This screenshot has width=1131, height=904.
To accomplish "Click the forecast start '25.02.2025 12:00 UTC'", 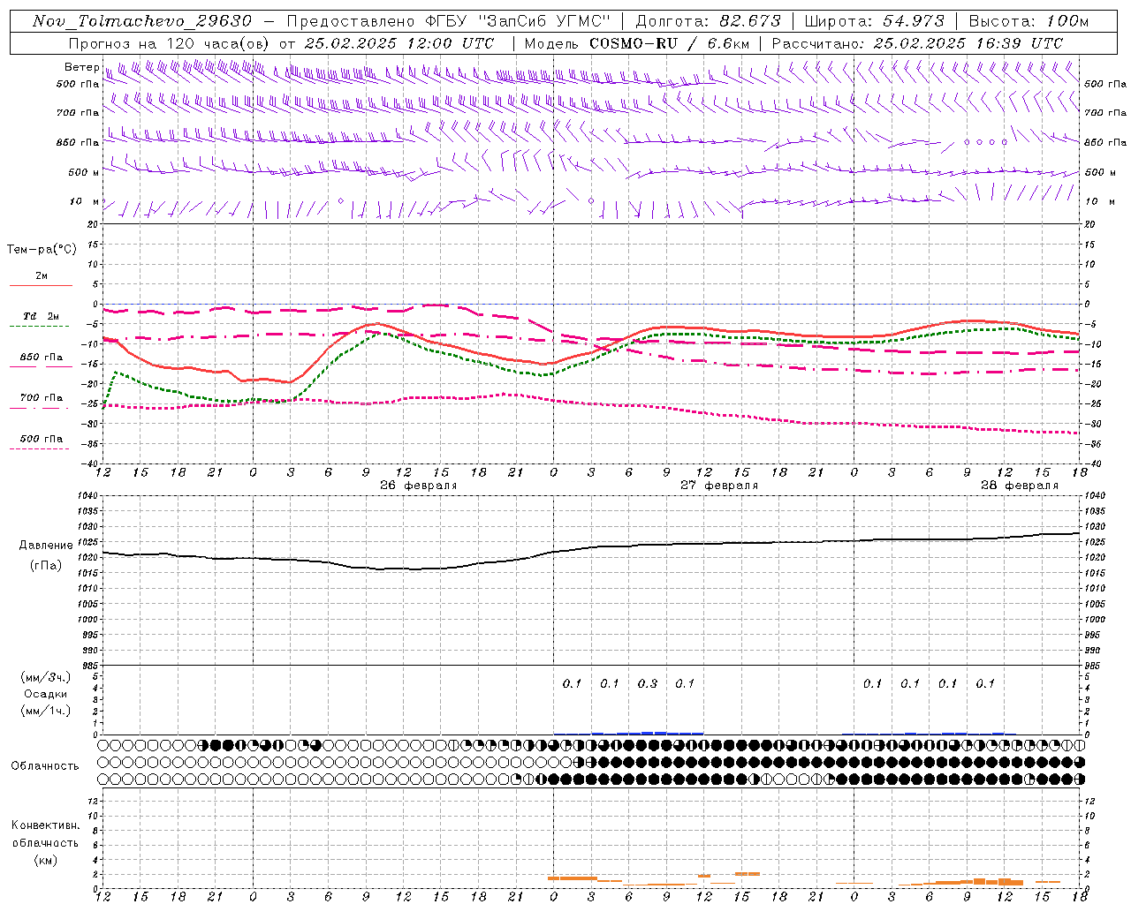I will click(399, 43).
